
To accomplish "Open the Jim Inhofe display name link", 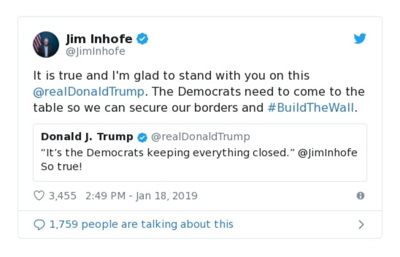I will (x=99, y=39).
